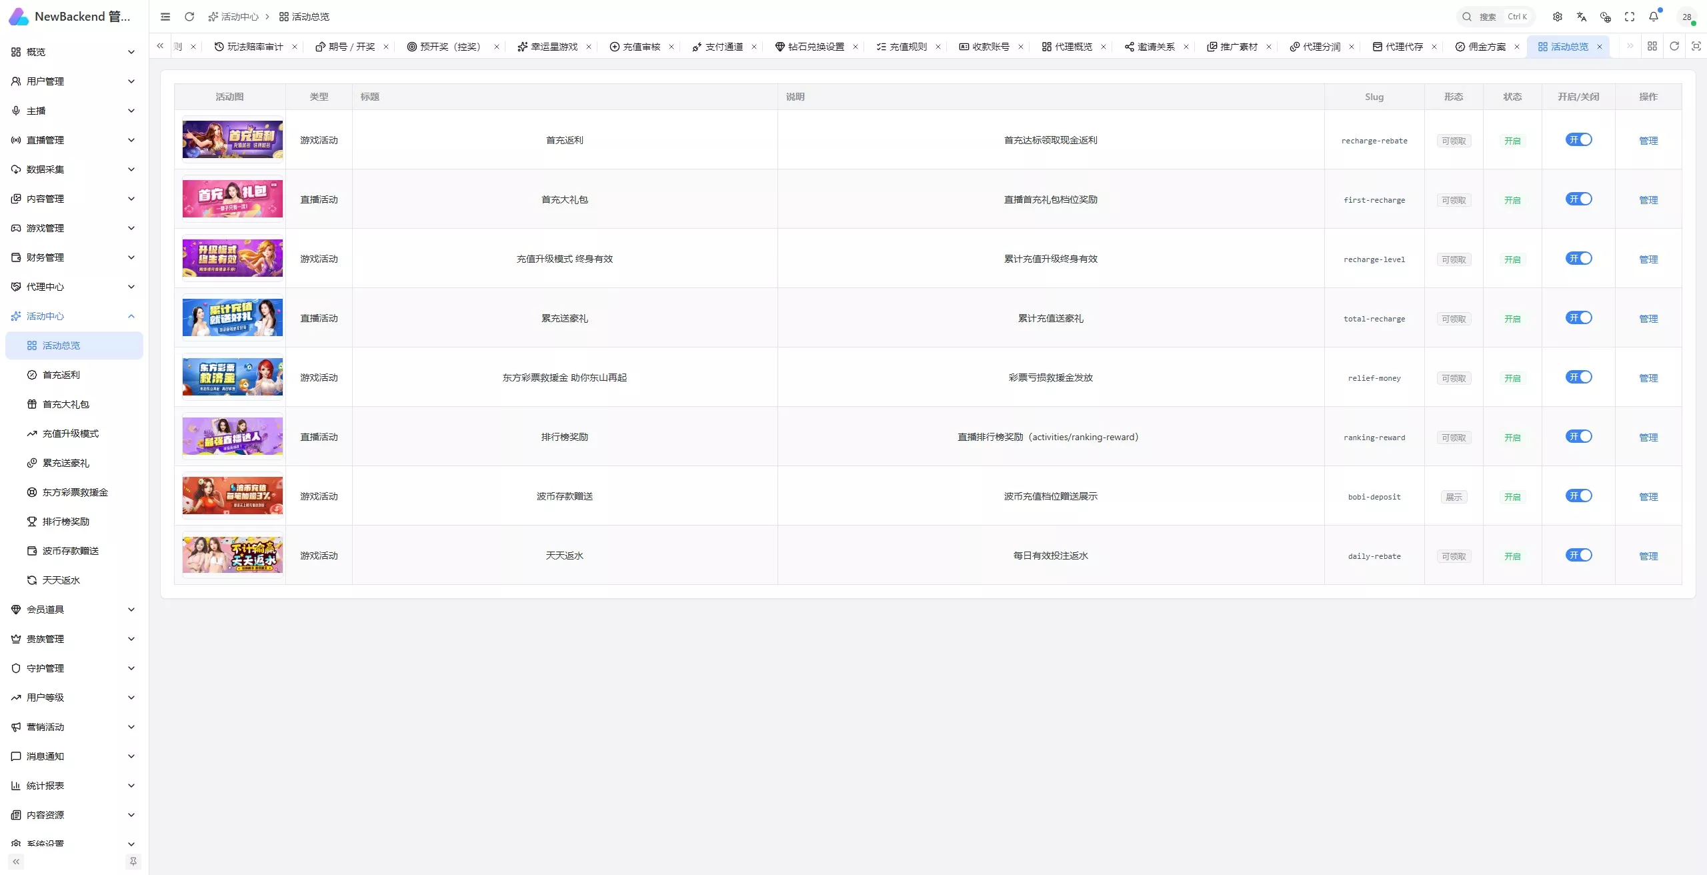Click 管理 for the 首充返利 row
1707x875 pixels.
coord(1648,141)
